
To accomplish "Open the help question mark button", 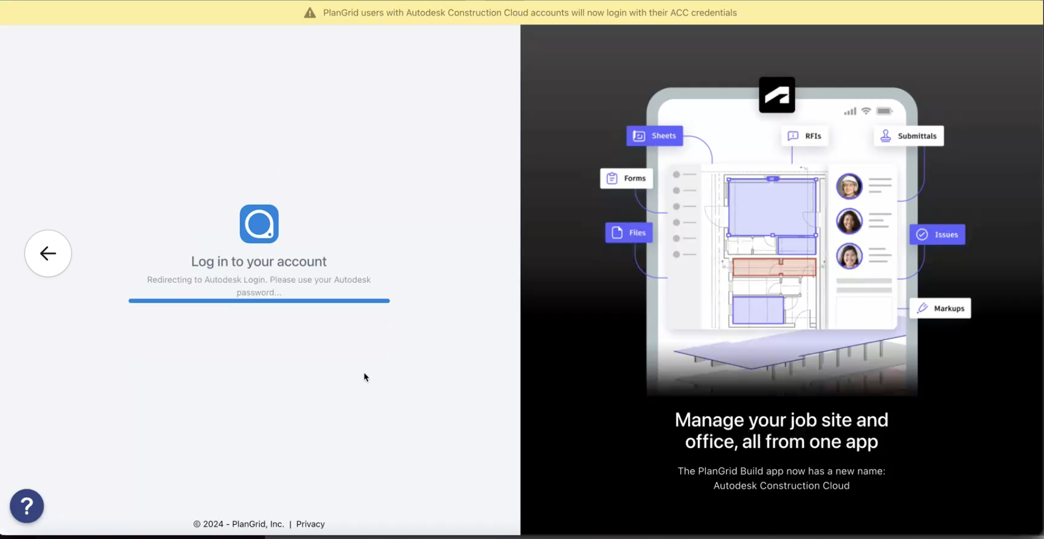I will pos(27,506).
